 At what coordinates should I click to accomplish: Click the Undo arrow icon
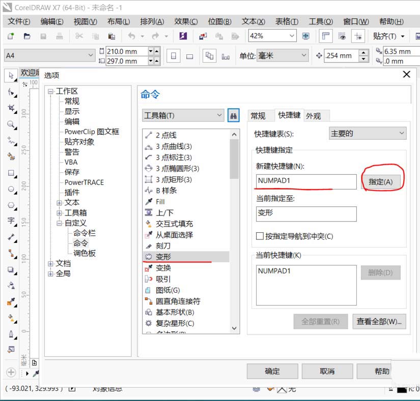[x=132, y=36]
